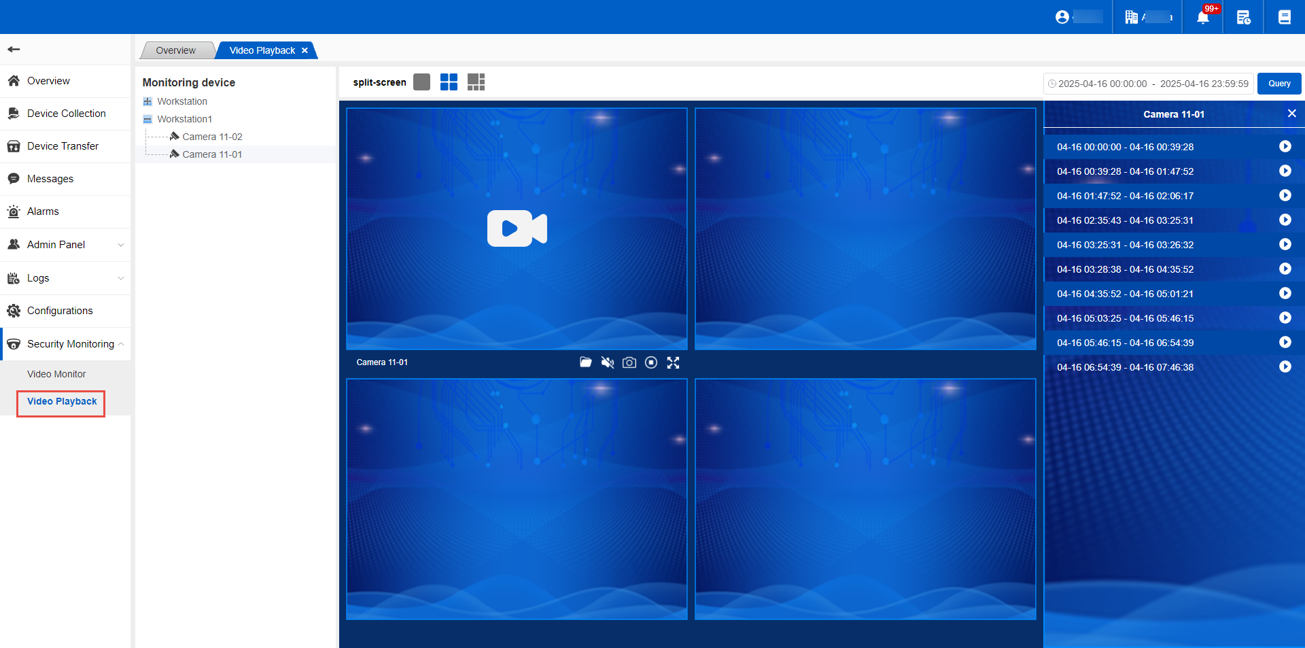This screenshot has height=648, width=1305.
Task: Switch to the Overview tab
Action: 175,50
